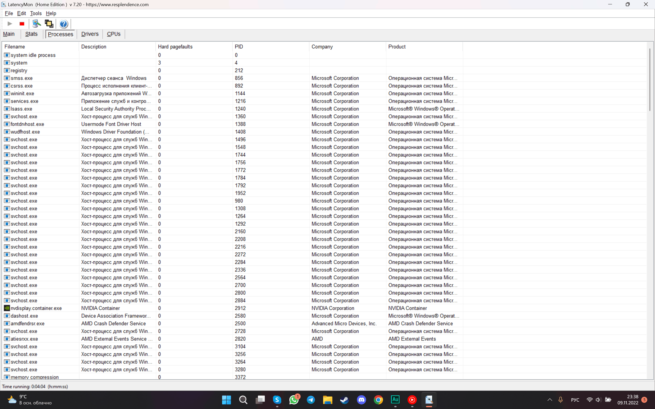Open the Edit menu

click(21, 13)
